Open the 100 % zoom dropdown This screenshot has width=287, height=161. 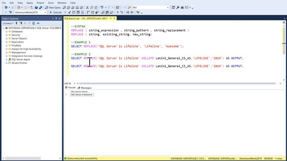74,84
